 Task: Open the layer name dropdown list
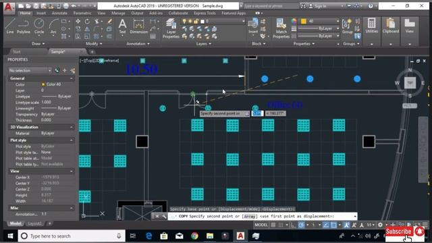[213, 21]
